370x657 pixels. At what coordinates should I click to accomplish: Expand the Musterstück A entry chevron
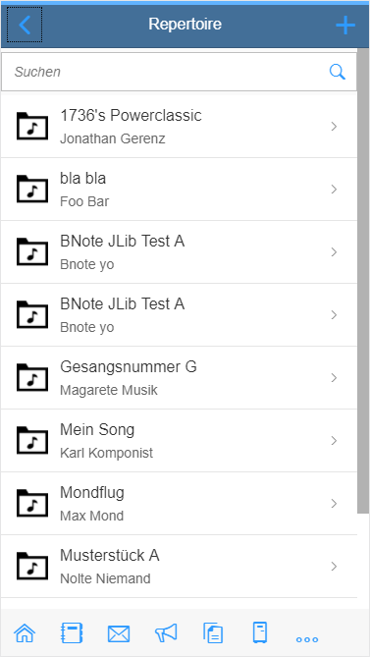(x=334, y=566)
